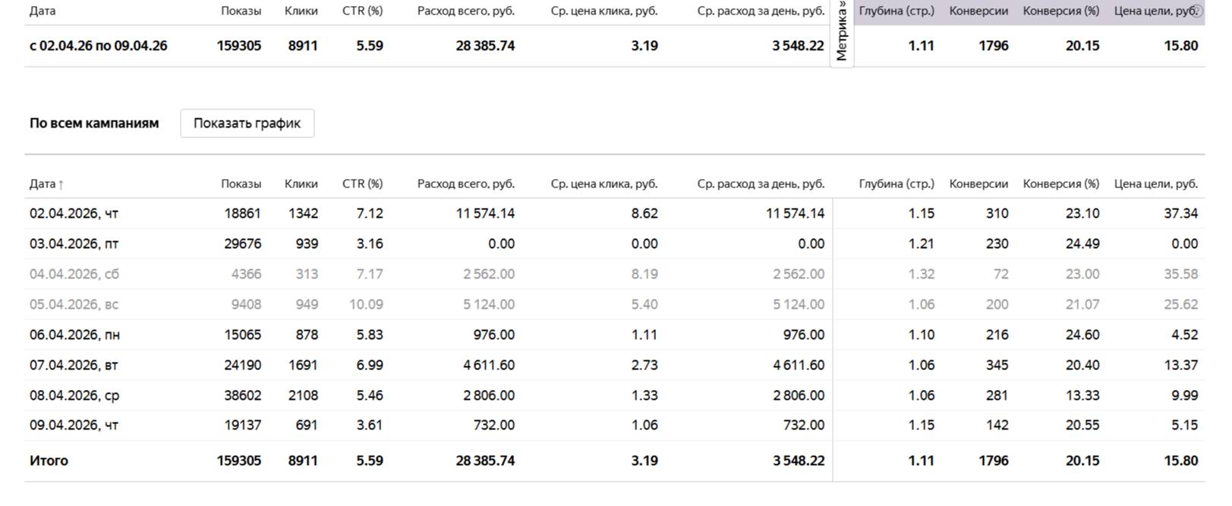Select the 02.04.2026, чт row date
The image size is (1232, 506).
pos(74,214)
